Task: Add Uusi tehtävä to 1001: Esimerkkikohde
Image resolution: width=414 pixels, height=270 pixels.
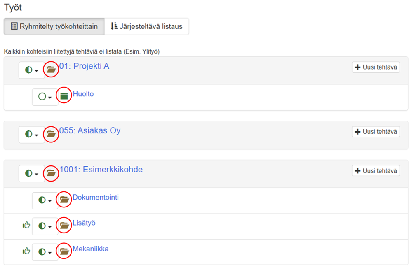Action: [376, 171]
